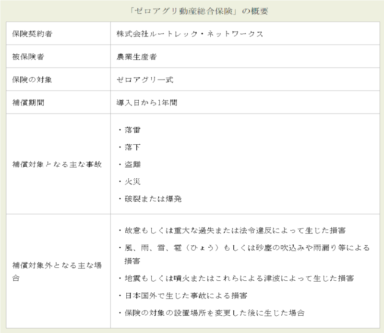The height and width of the screenshot is (333, 384).
Task: Click the item starting with 風、雨、雪
Action: [244, 254]
